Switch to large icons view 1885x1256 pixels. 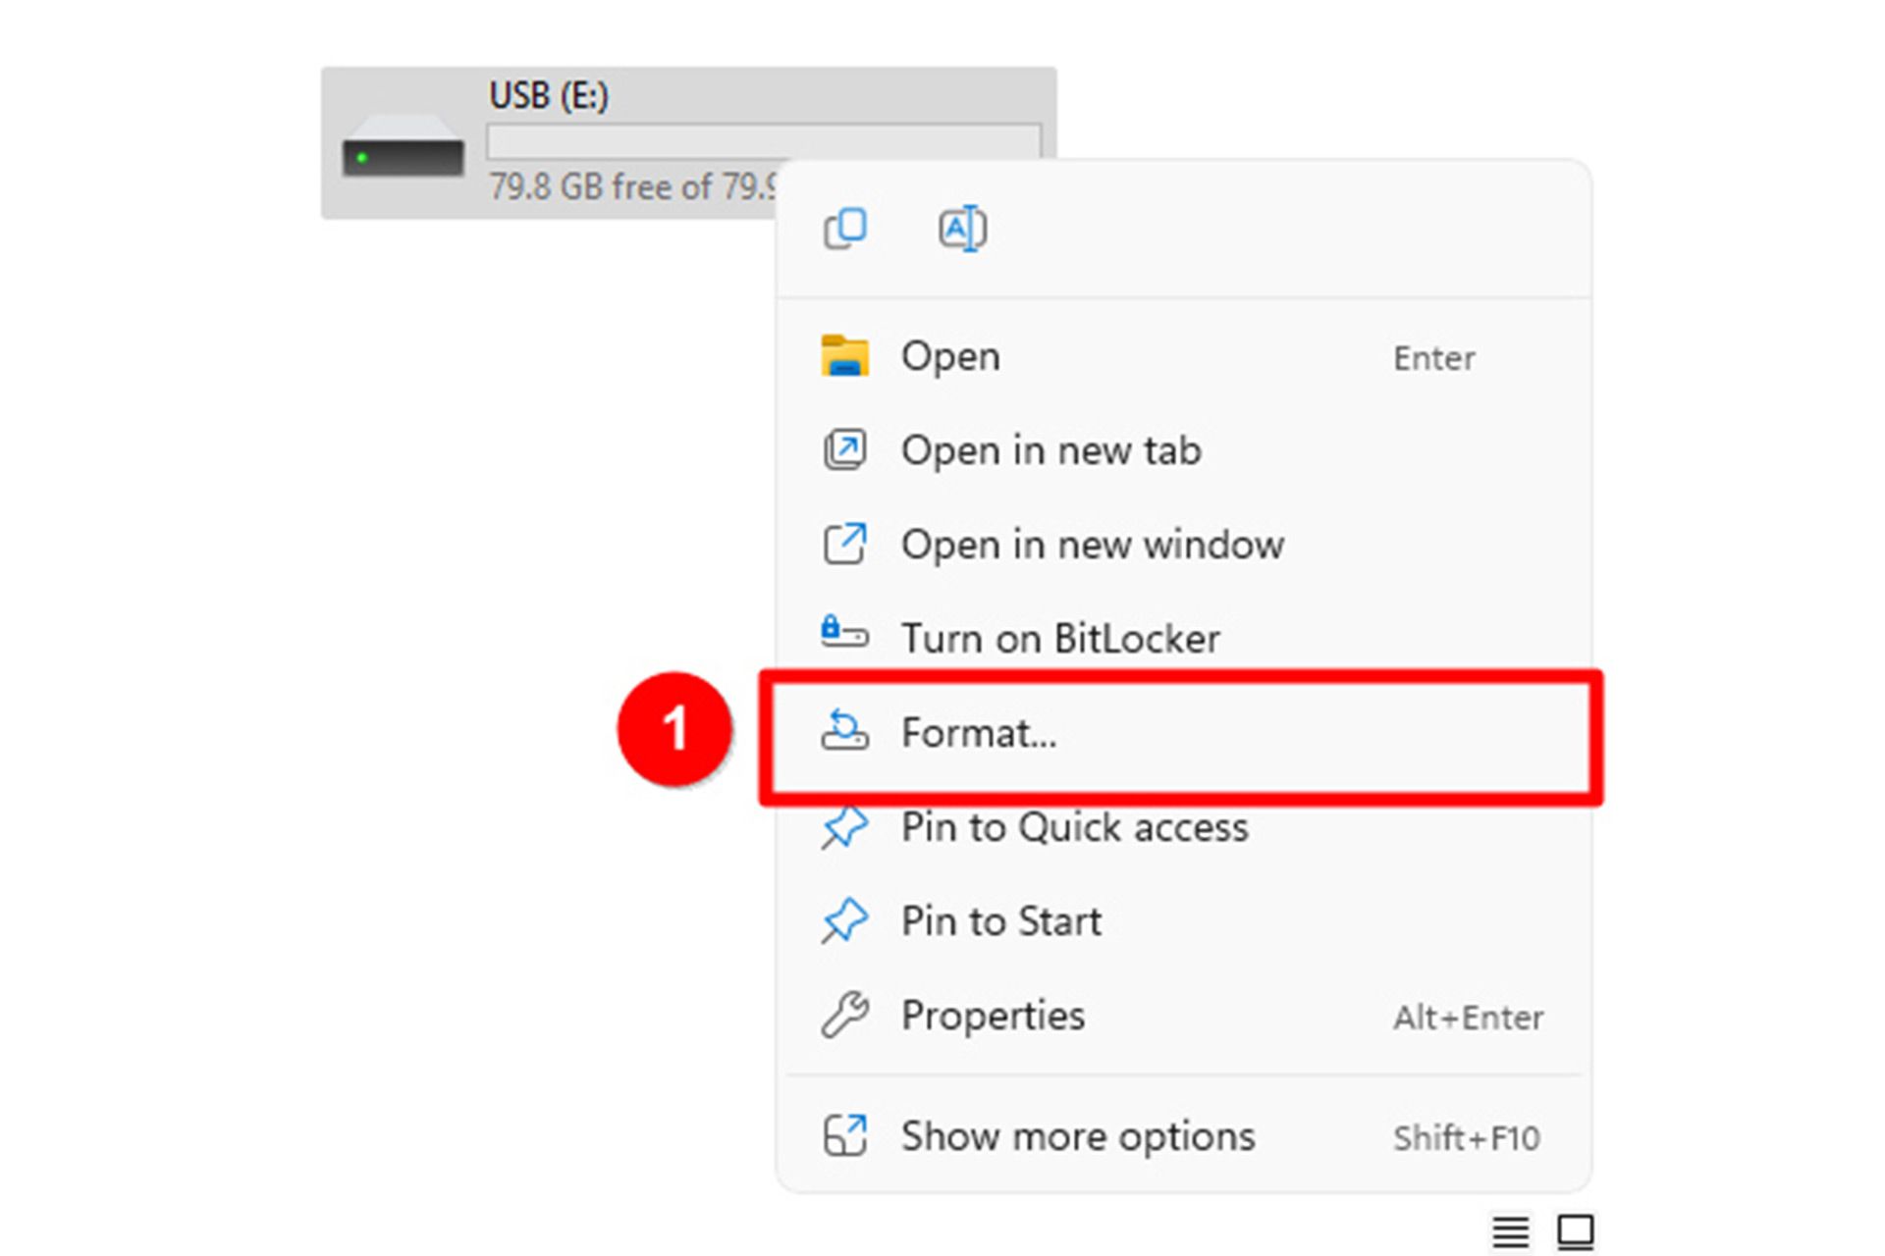click(1575, 1231)
